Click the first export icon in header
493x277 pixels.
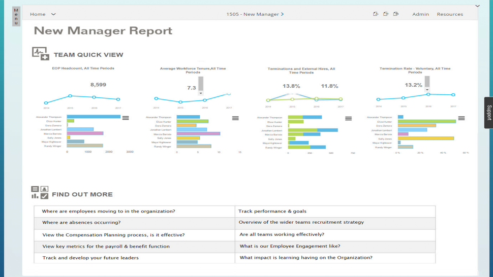[x=376, y=14]
